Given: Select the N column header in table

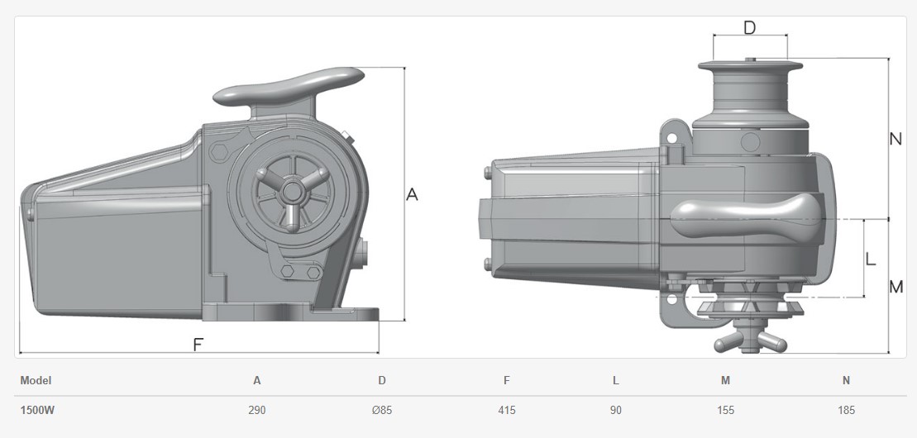Looking at the screenshot, I should pyautogui.click(x=846, y=381).
